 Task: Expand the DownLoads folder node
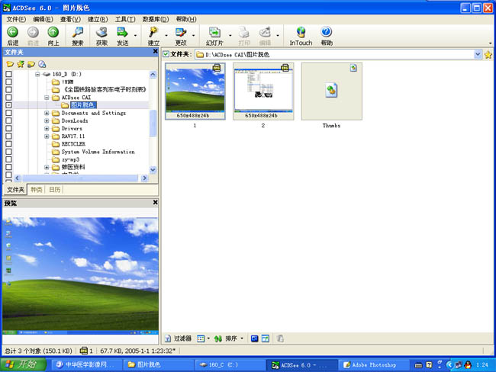click(47, 120)
